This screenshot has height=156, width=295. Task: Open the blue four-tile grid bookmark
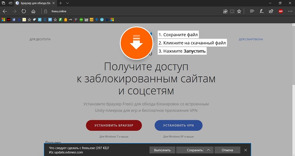pos(40,20)
